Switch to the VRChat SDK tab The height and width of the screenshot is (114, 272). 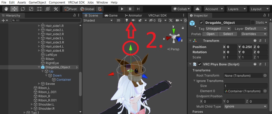[158, 15]
